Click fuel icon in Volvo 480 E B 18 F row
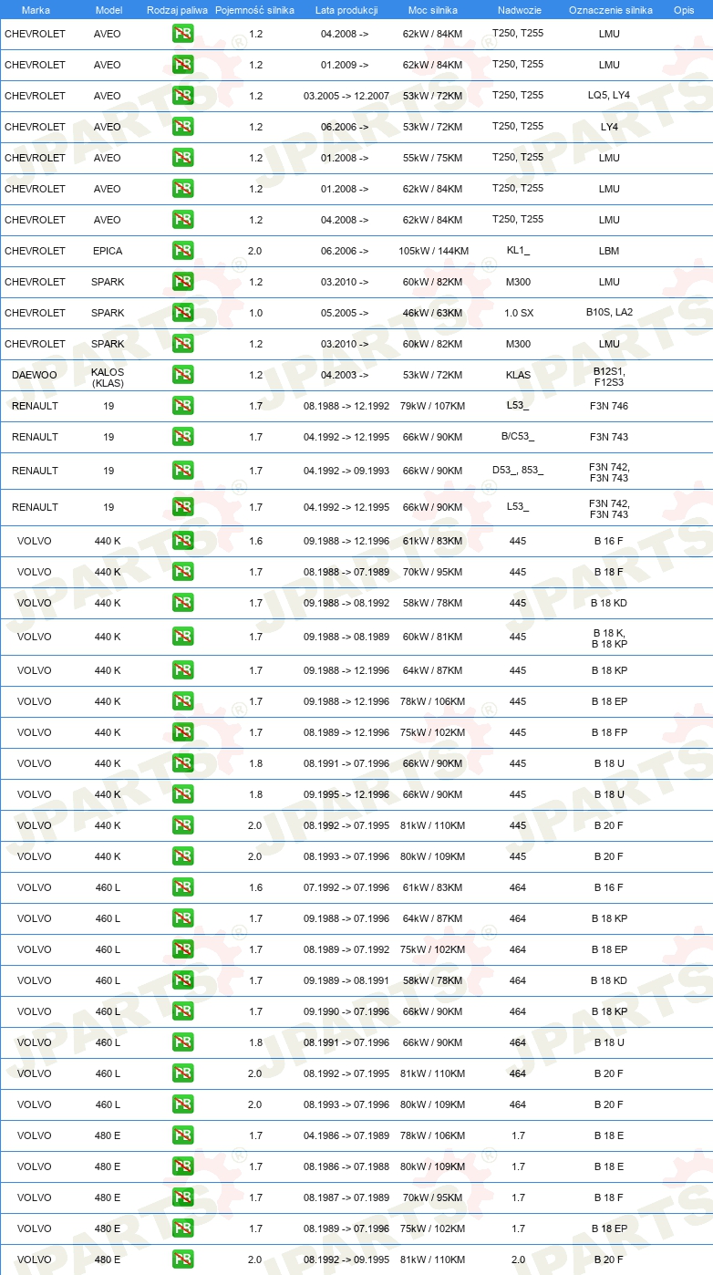713x1275 pixels. 182,1197
